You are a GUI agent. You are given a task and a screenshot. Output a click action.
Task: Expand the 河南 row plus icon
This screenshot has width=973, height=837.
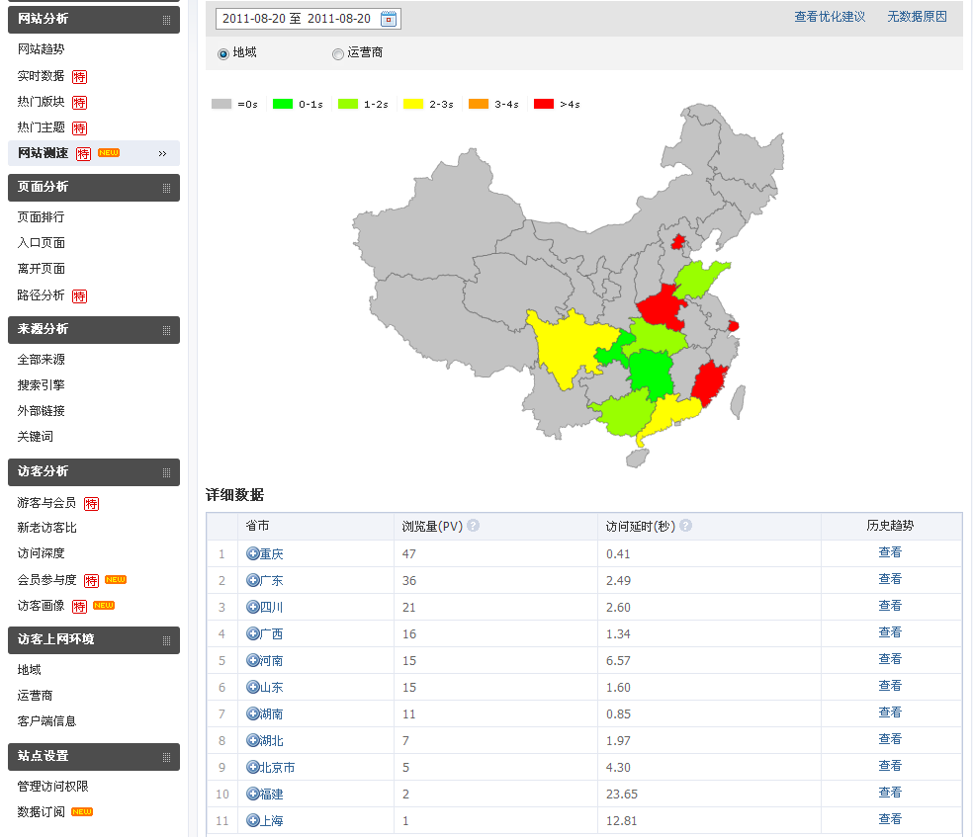tap(252, 660)
